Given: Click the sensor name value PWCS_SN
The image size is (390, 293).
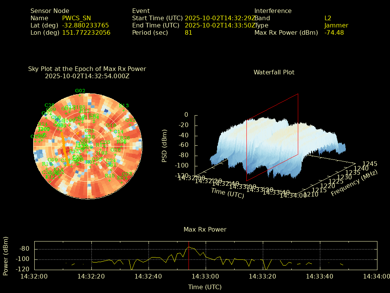Looking at the screenshot, I should click(x=77, y=18).
